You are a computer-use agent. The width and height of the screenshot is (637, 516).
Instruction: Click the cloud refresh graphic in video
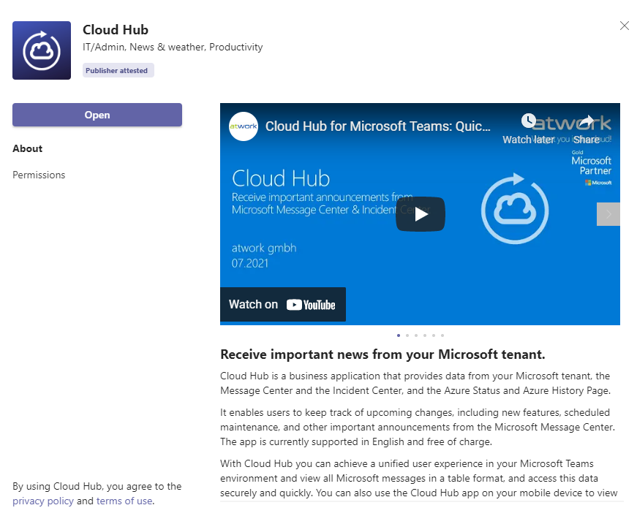point(515,209)
